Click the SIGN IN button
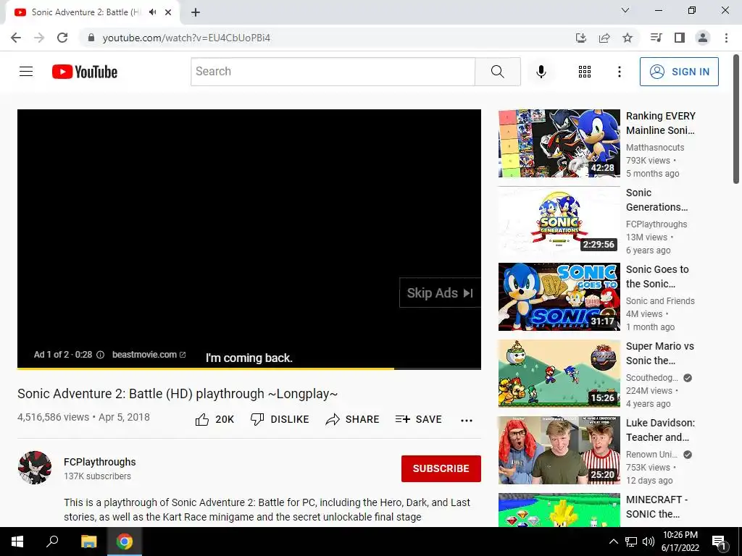The height and width of the screenshot is (556, 742). tap(679, 72)
